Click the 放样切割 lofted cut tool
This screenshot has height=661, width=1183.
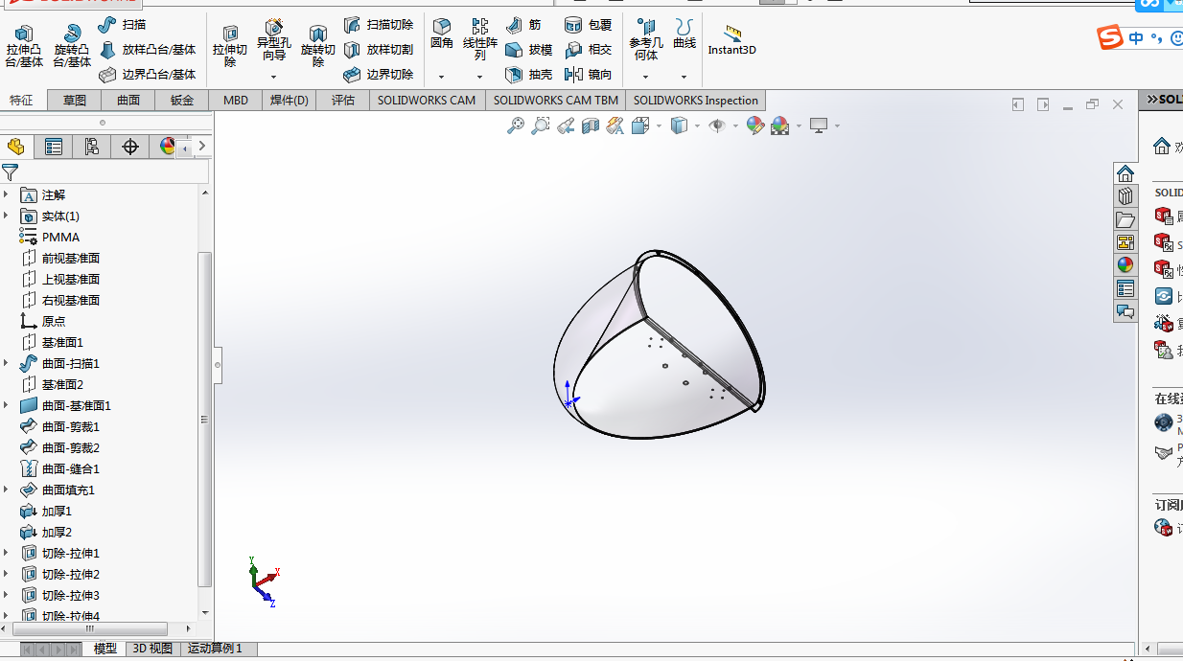point(379,50)
